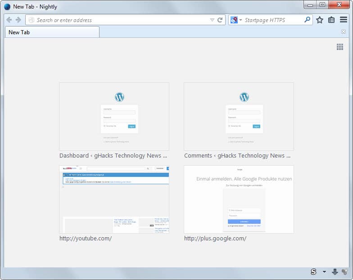This screenshot has height=280, width=353.
Task: Click the magnifying glass search icon
Action: (307, 20)
